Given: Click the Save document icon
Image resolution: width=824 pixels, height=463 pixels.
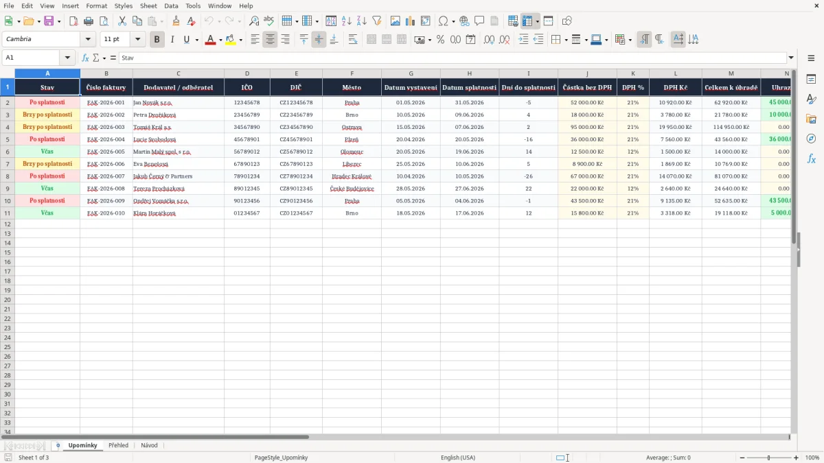Looking at the screenshot, I should coord(49,21).
